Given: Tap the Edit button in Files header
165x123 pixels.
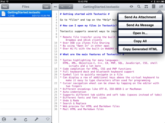Looking at the screenshot, I should coord(46,7).
